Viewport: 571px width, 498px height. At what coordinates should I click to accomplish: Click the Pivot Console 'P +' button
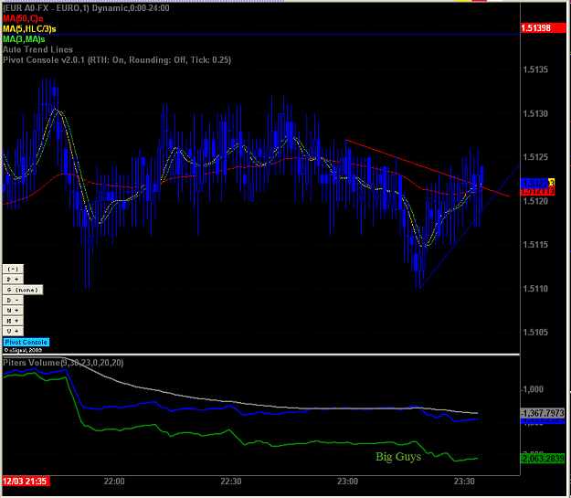pos(13,279)
